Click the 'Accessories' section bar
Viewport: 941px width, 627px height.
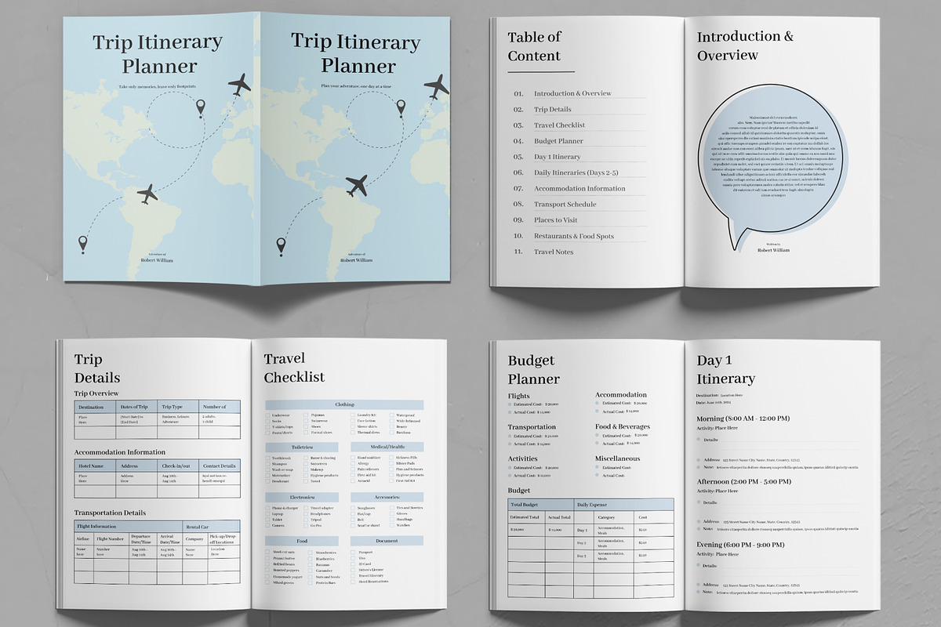pos(387,497)
